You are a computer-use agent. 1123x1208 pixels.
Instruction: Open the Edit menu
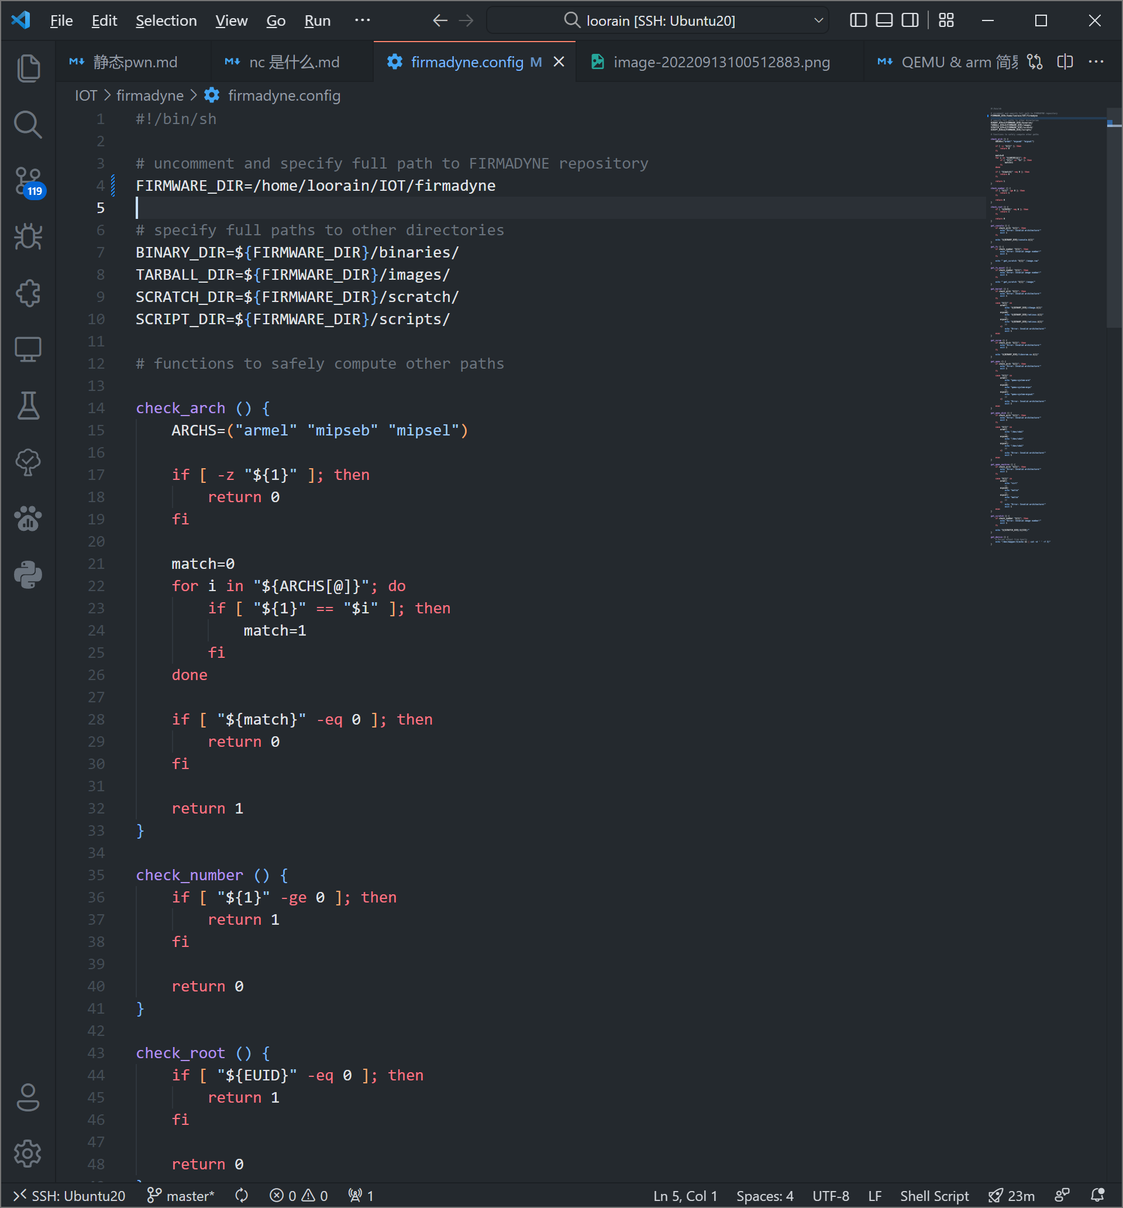tap(105, 20)
